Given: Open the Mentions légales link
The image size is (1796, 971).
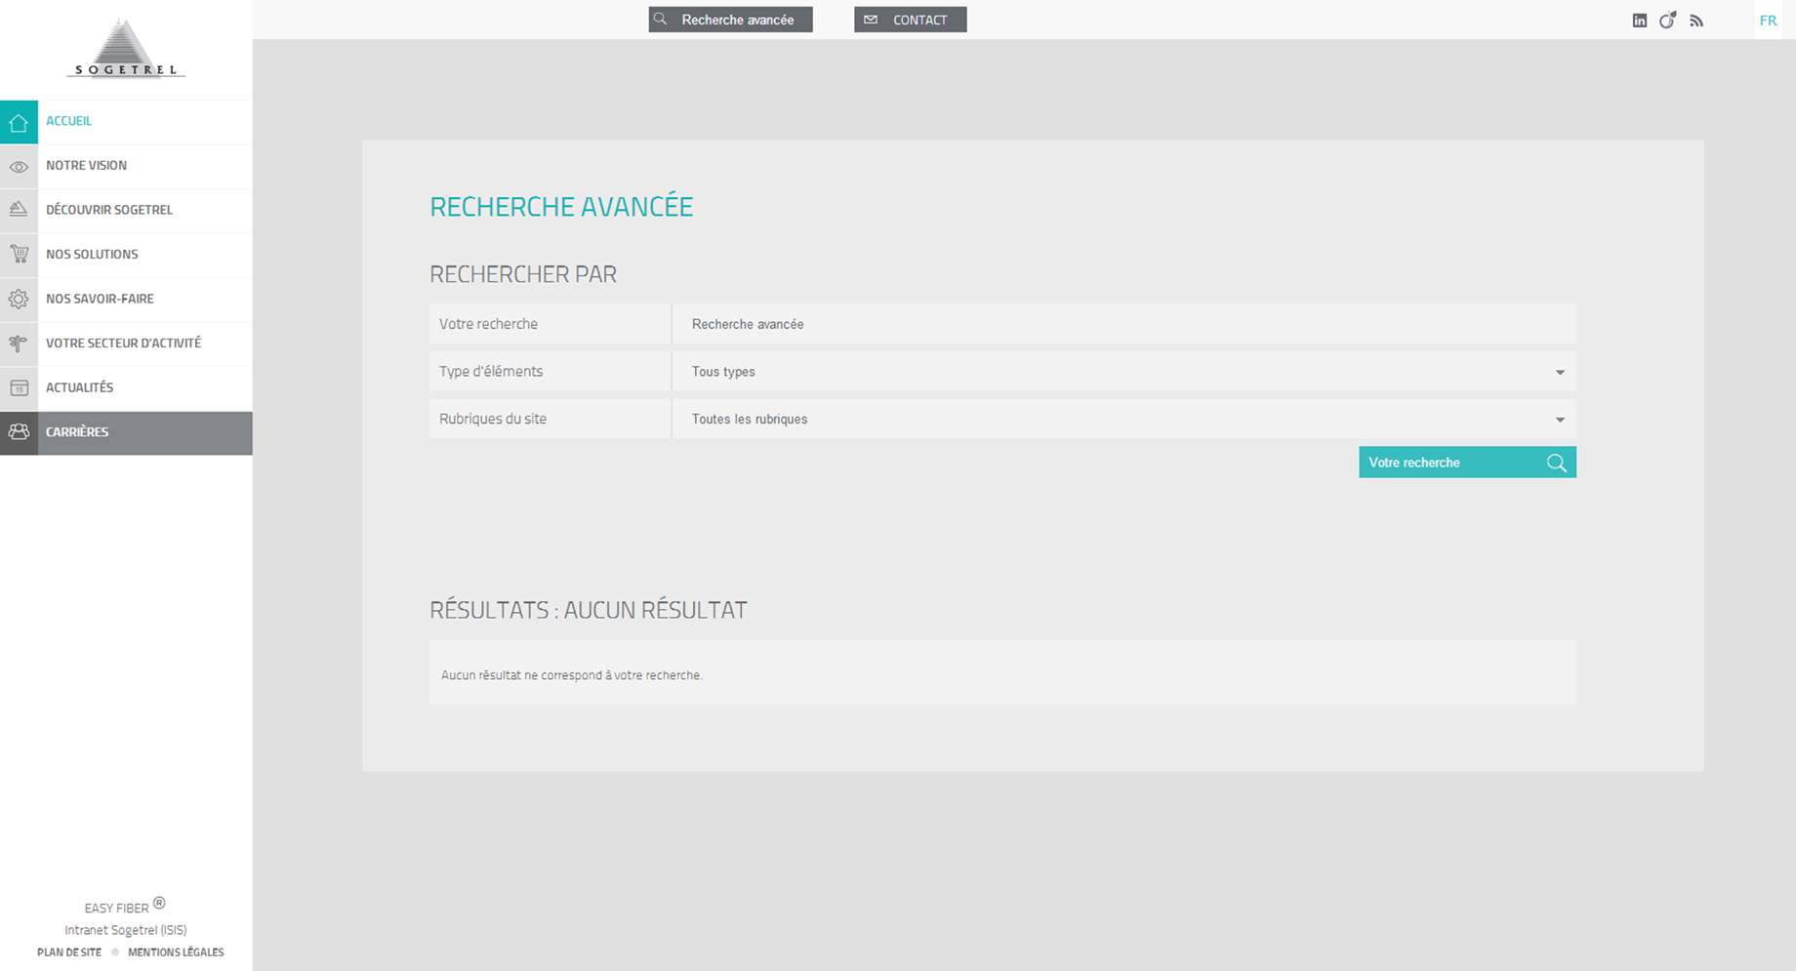Looking at the screenshot, I should (x=176, y=952).
